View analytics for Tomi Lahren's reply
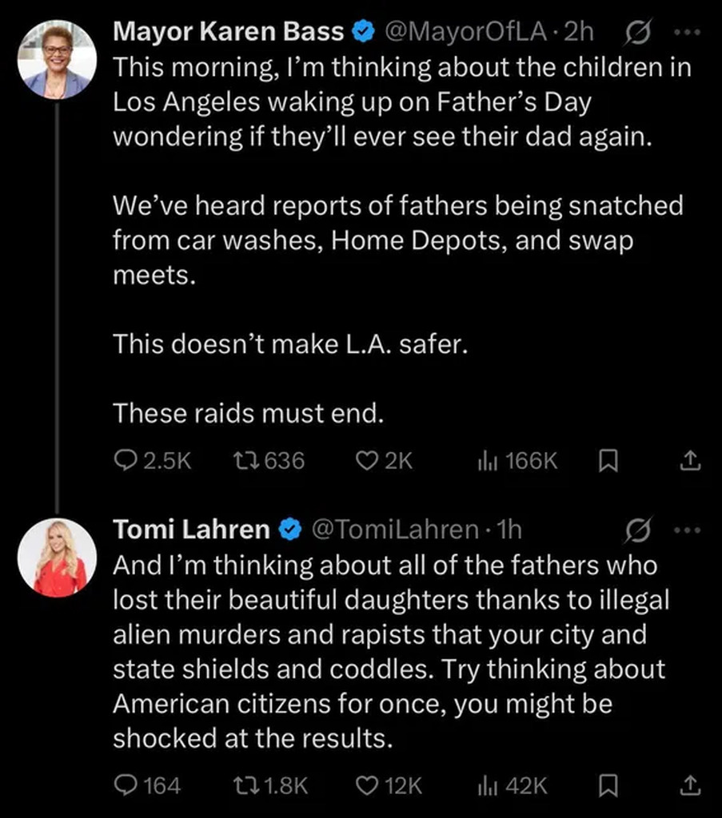The height and width of the screenshot is (818, 722). tap(486, 785)
